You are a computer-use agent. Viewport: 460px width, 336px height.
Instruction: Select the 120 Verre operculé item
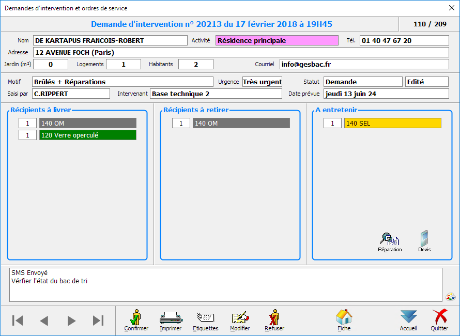pyautogui.click(x=88, y=135)
